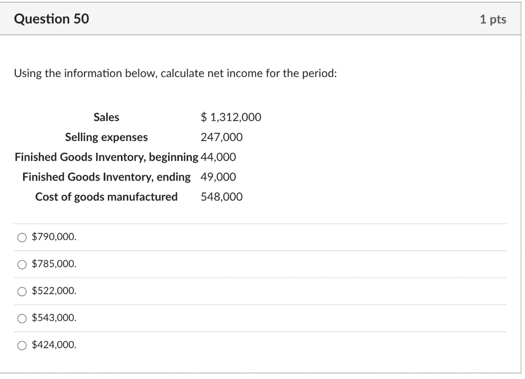Click the Cost of goods manufactured label
525x379 pixels.
click(106, 196)
